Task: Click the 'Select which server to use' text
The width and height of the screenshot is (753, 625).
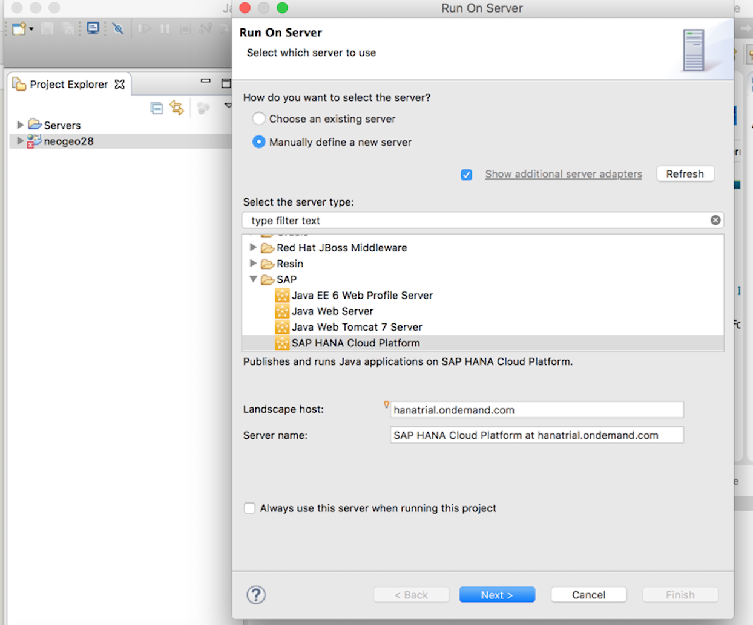Action: (x=311, y=53)
